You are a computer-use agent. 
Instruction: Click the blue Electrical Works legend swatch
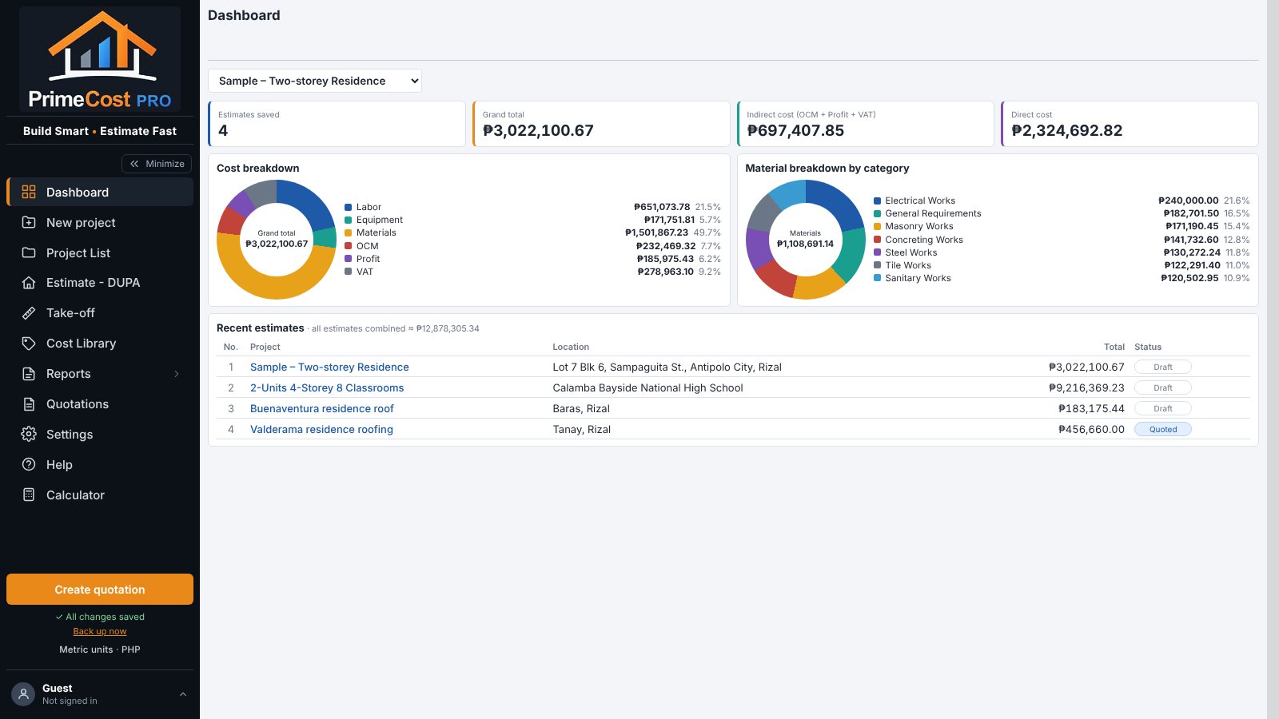[877, 201]
